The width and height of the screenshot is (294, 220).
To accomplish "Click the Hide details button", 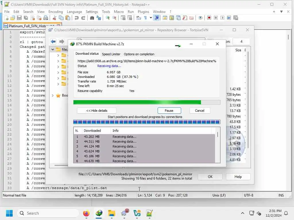I will [x=96, y=111].
